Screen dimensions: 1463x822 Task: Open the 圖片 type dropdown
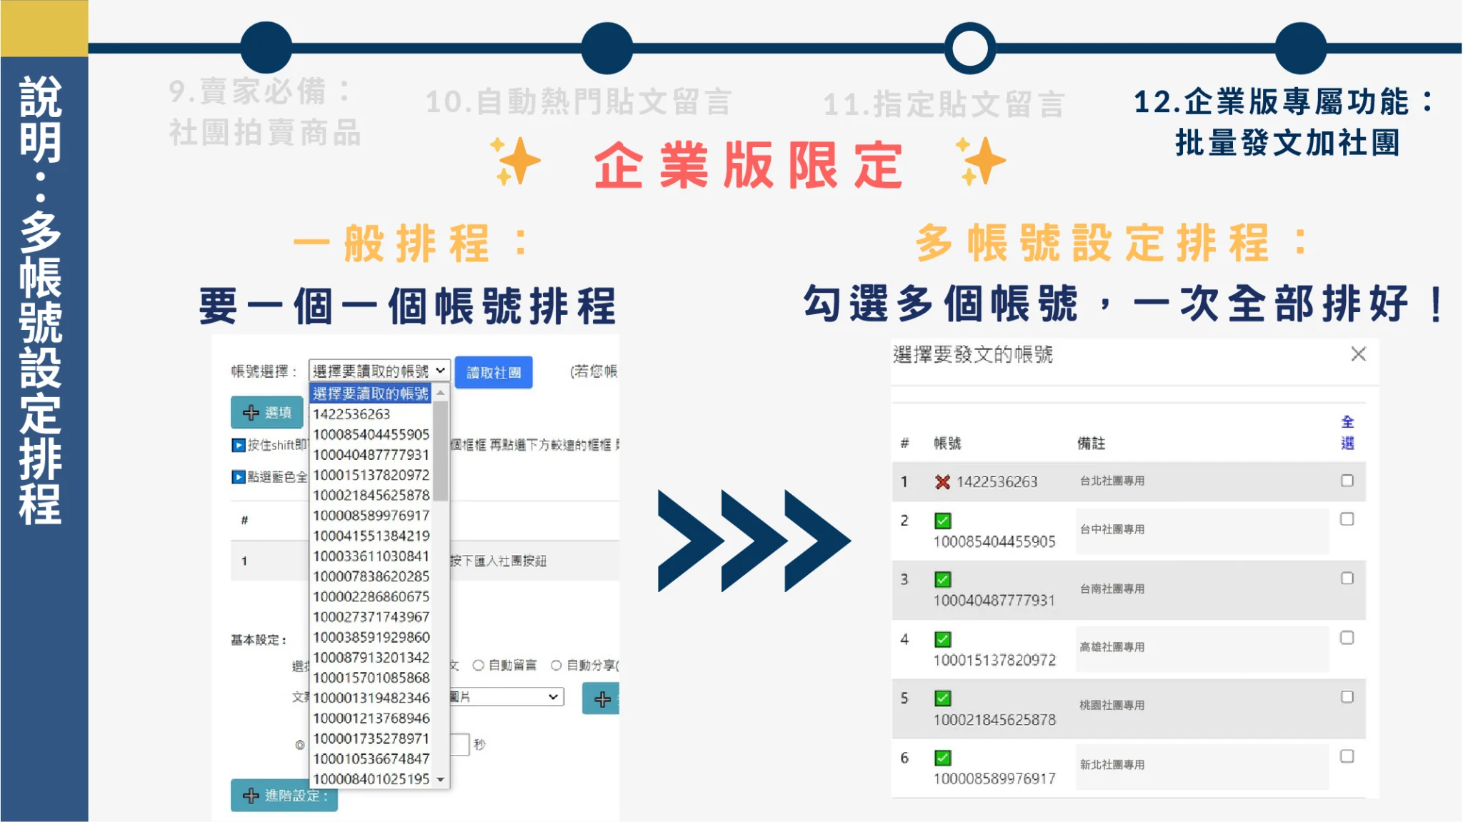click(x=506, y=696)
